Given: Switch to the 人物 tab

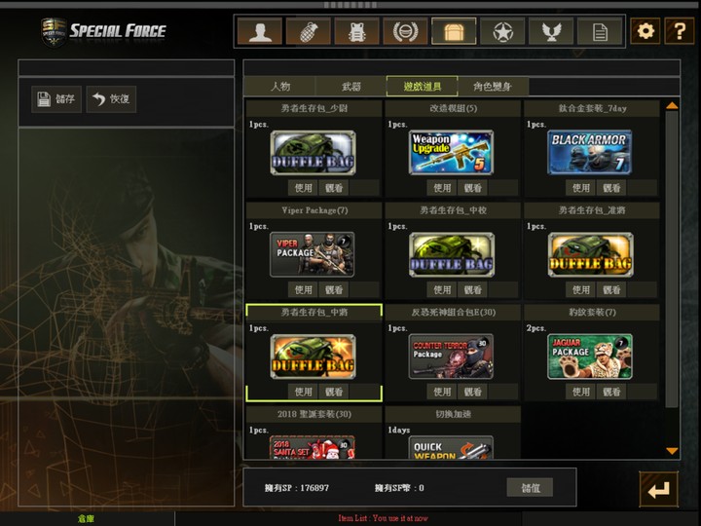Looking at the screenshot, I should click(280, 87).
